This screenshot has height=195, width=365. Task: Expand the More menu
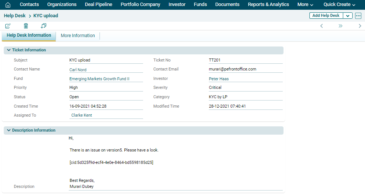pos(305,4)
